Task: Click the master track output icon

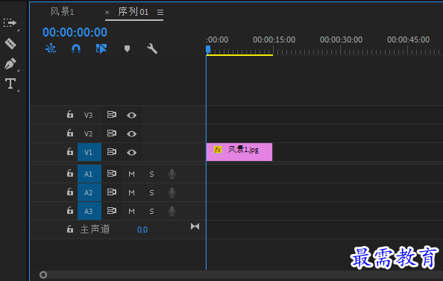Action: coord(195,226)
